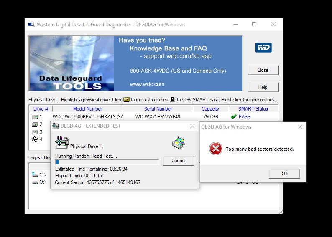The image size is (332, 237).
Task: Cancel the Random Read Test
Action: click(179, 161)
